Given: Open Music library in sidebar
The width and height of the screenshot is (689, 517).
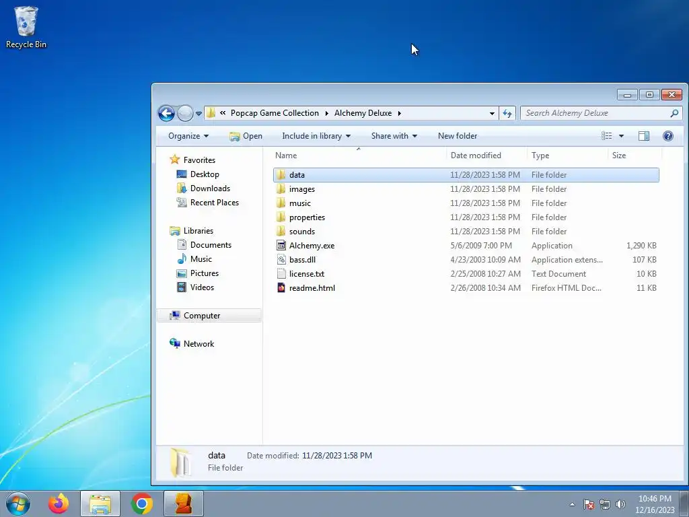Looking at the screenshot, I should (201, 259).
